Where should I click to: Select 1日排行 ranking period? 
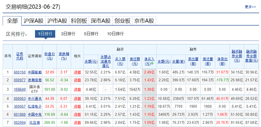coord(45,34)
